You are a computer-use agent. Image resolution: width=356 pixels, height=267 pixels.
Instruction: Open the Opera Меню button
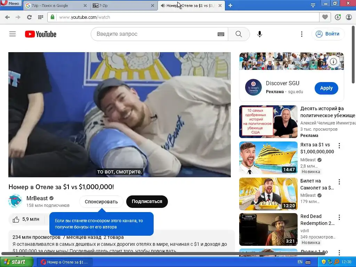11,3
